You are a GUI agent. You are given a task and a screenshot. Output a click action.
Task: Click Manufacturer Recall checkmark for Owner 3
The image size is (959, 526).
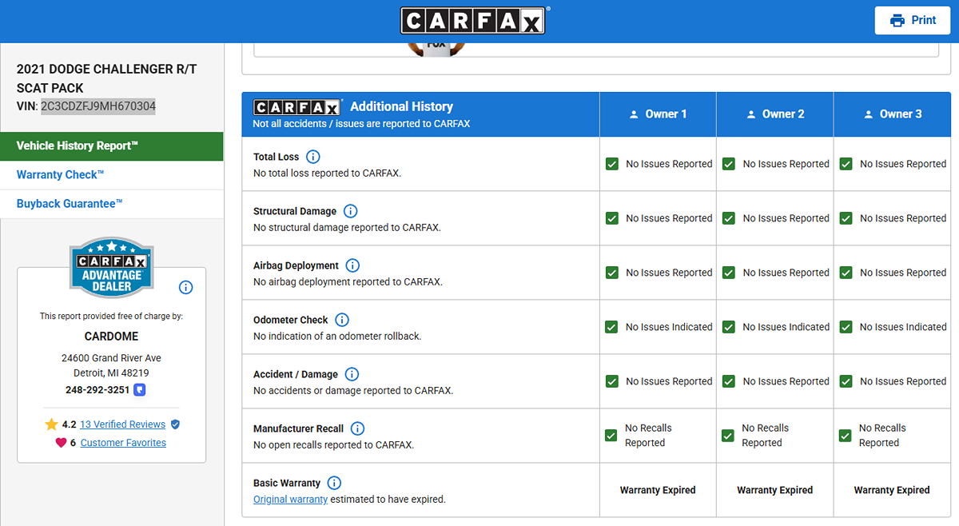click(x=846, y=436)
